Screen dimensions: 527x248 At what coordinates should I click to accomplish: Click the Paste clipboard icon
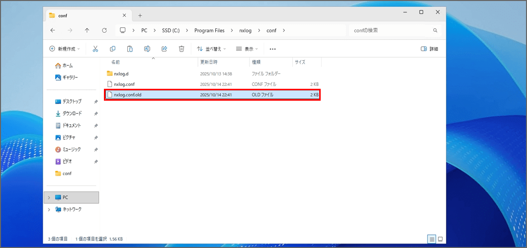(x=130, y=49)
